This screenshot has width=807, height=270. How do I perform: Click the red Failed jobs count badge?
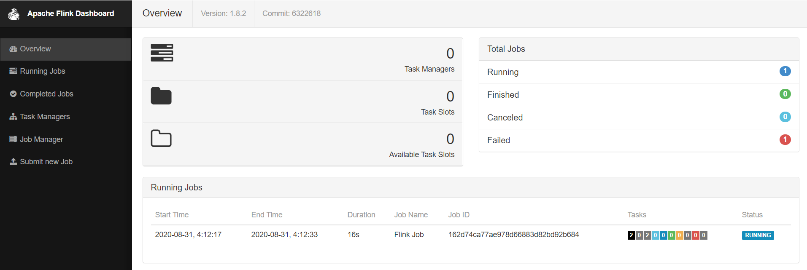point(785,139)
